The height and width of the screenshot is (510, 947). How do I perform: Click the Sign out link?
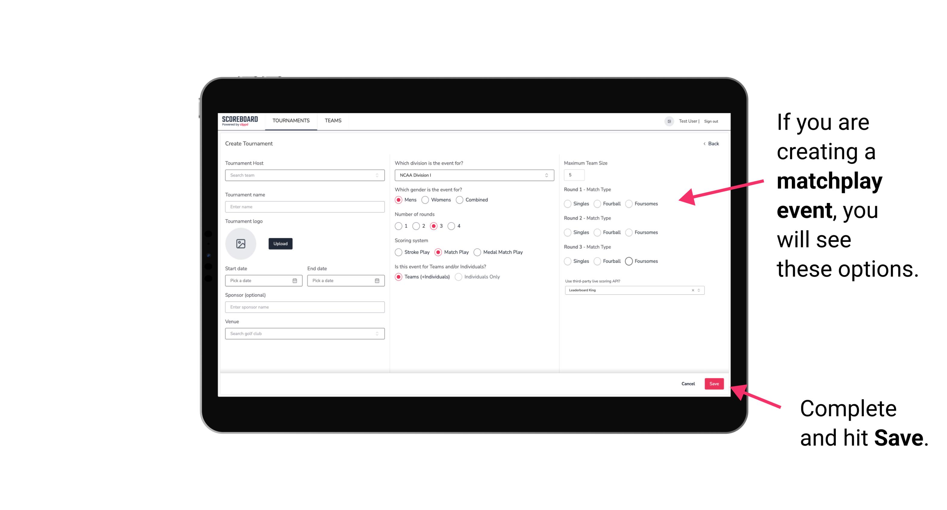coord(709,121)
